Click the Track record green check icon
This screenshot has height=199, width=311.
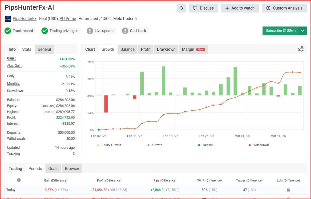[x=8, y=31]
